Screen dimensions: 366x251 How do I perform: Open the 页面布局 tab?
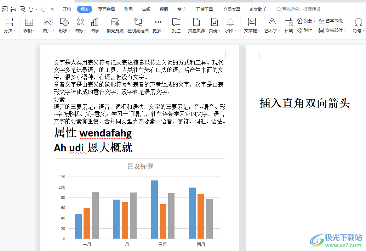pos(107,9)
